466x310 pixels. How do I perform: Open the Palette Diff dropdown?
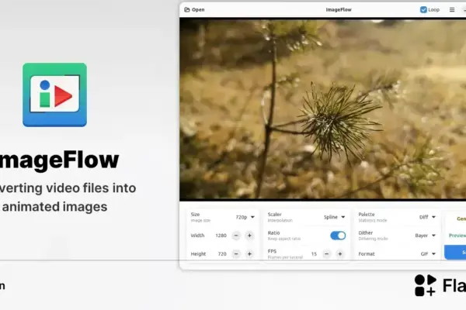click(x=427, y=217)
